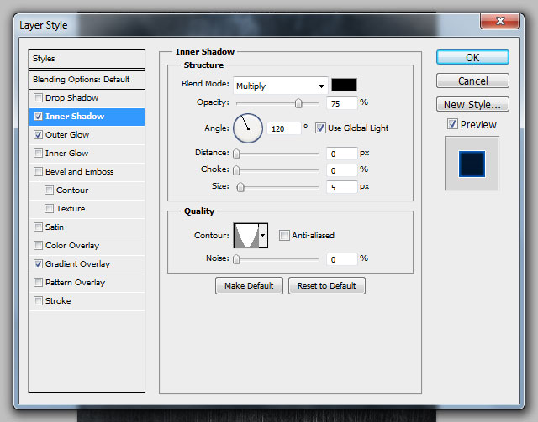This screenshot has width=538, height=422.
Task: Enable the Color Overlay checkbox
Action: (38, 246)
